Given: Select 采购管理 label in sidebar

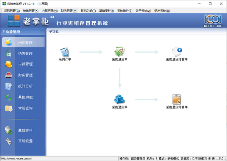Looking at the screenshot, I should pyautogui.click(x=25, y=42).
